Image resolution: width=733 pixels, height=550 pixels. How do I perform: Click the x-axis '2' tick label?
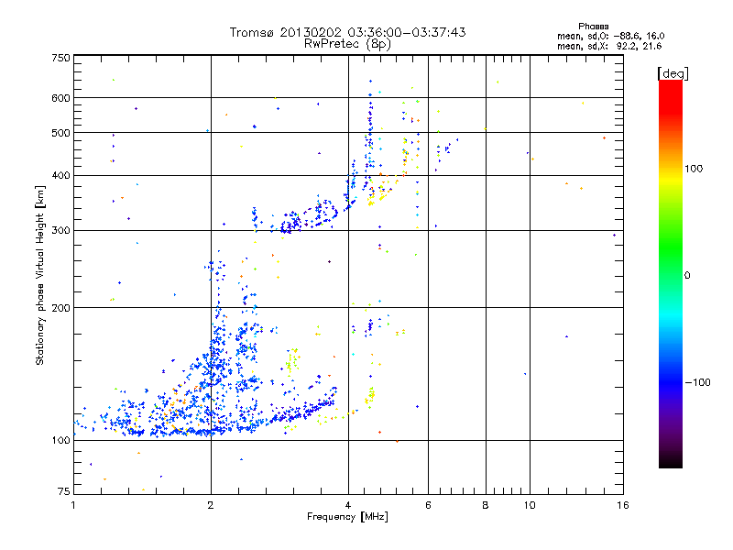pos(211,505)
